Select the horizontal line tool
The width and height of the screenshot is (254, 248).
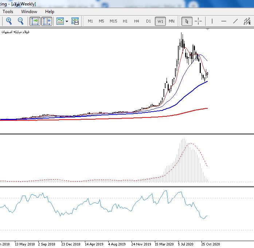(224, 21)
